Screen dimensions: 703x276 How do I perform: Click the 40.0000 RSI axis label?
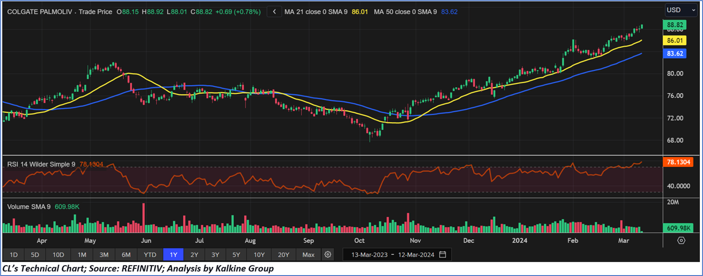[x=679, y=186]
